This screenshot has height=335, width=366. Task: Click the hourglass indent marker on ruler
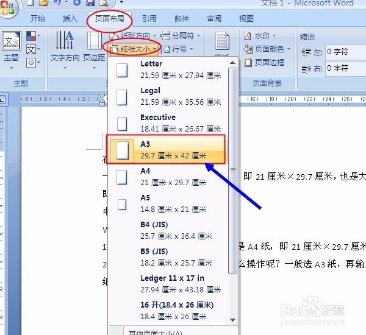click(x=102, y=100)
